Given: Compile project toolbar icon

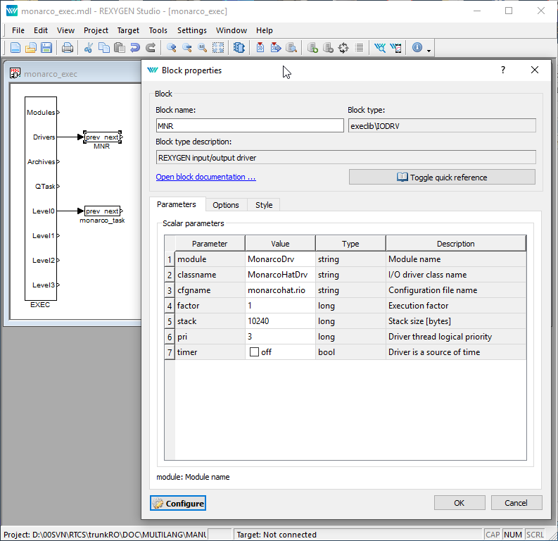Looking at the screenshot, I should point(260,47).
